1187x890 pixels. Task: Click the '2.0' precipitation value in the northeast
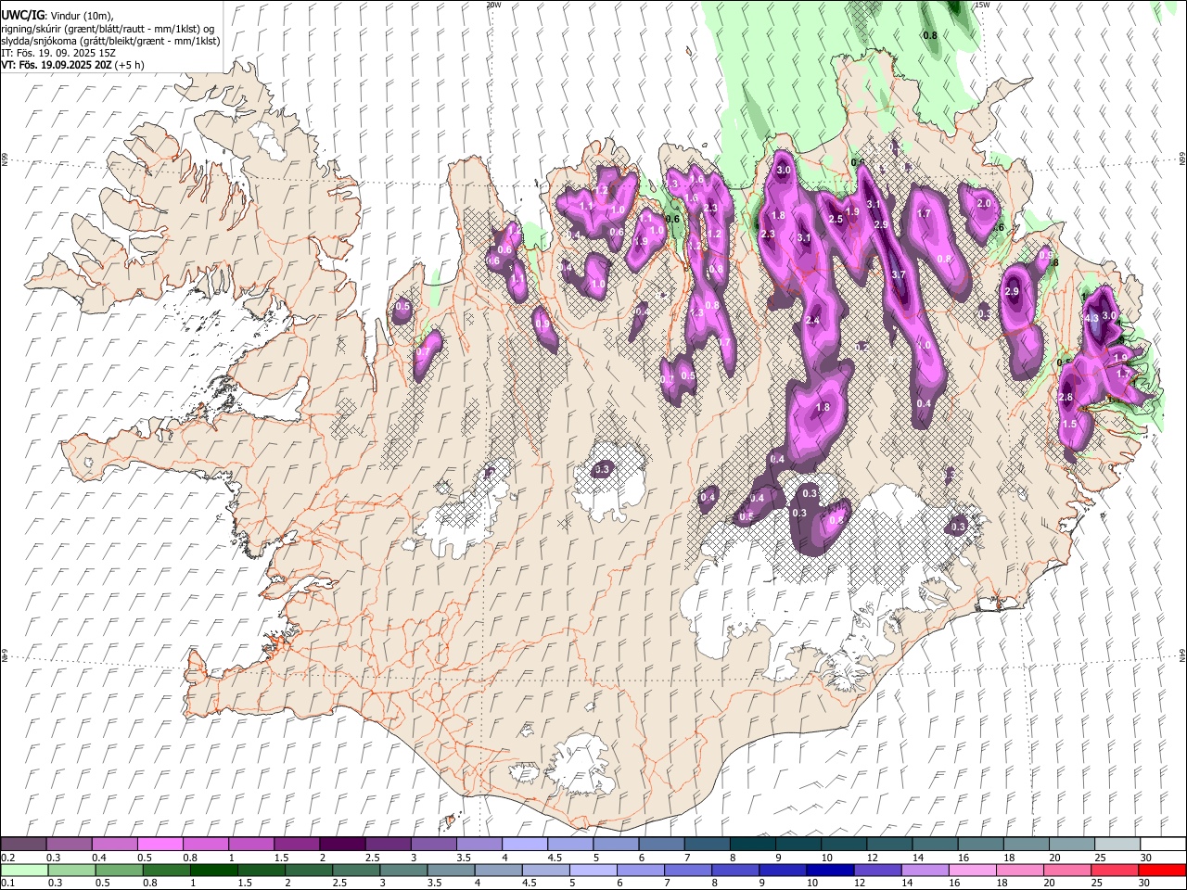pos(984,203)
